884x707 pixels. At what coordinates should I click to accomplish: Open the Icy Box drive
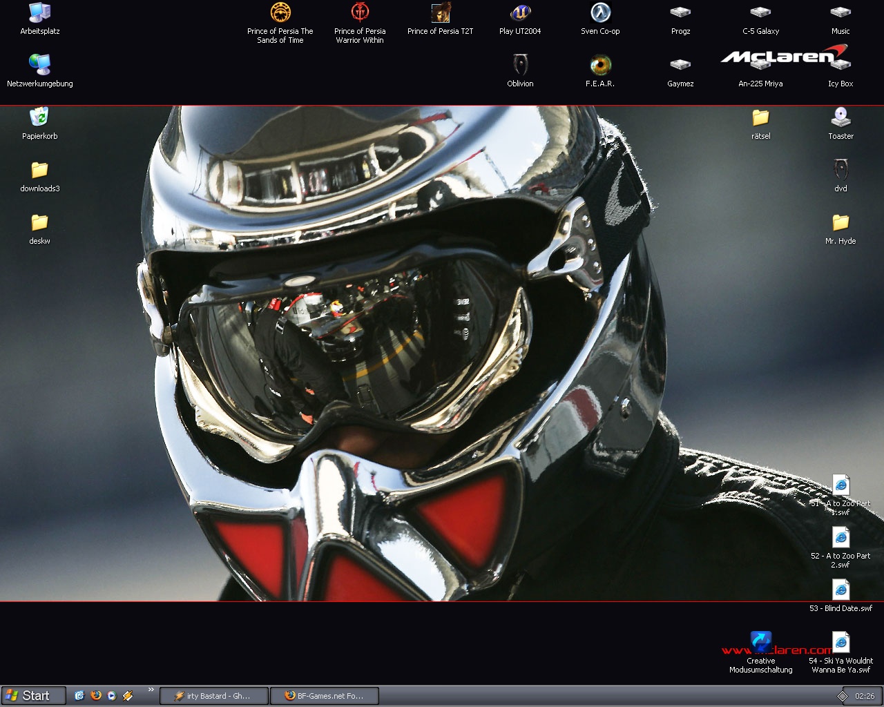840,71
